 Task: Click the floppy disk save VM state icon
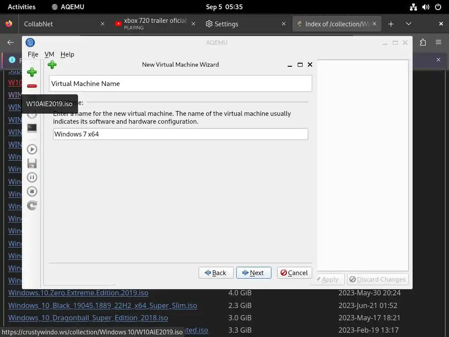[32, 163]
